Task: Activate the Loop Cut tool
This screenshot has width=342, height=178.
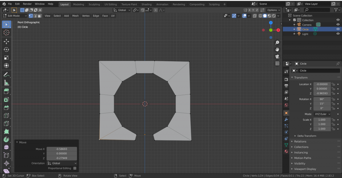Action: click(6, 116)
